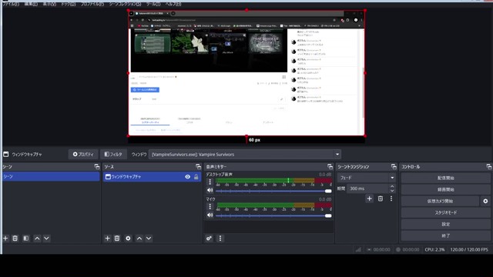The height and width of the screenshot is (277, 493).
Task: Mute デスクトップ音声 speaker icon
Action: pyautogui.click(x=210, y=190)
